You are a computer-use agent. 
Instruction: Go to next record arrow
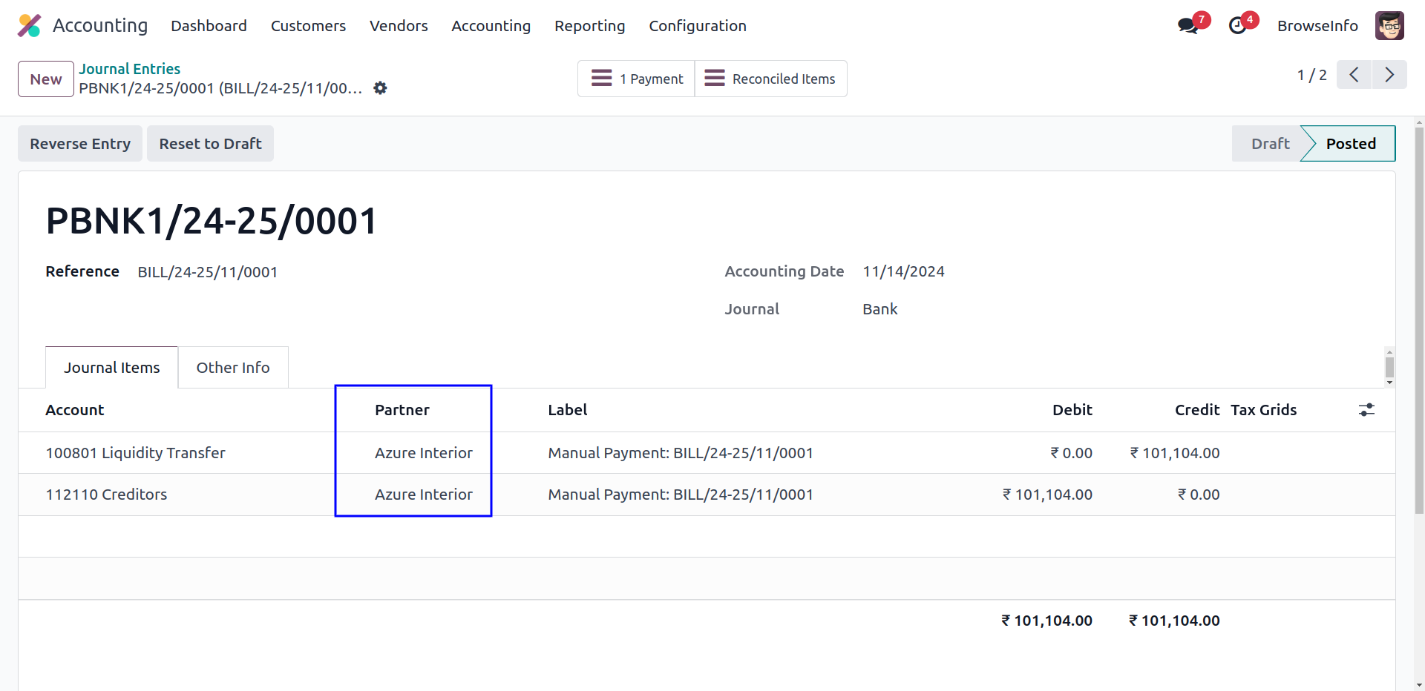[1389, 75]
